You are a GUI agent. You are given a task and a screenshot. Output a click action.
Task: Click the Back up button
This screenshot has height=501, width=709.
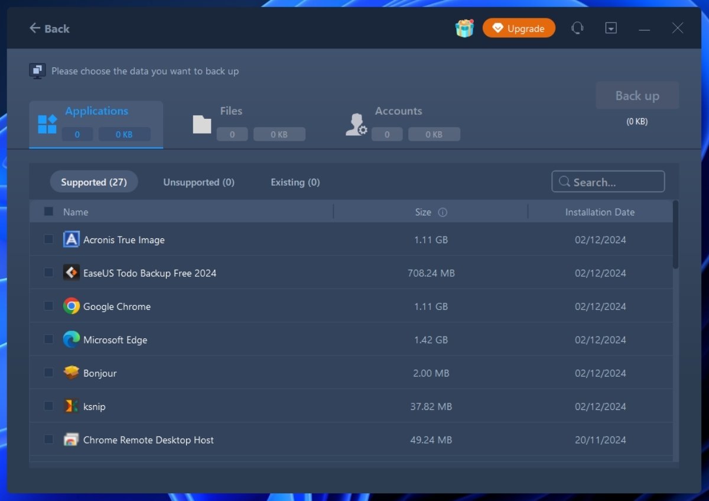pyautogui.click(x=638, y=96)
